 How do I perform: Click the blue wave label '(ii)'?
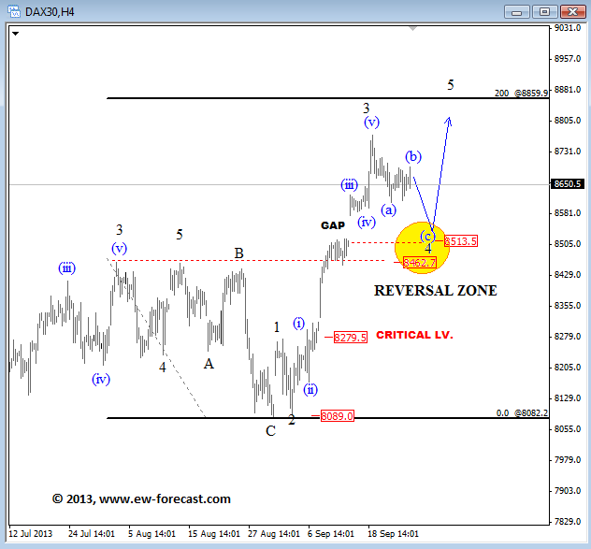click(x=310, y=389)
